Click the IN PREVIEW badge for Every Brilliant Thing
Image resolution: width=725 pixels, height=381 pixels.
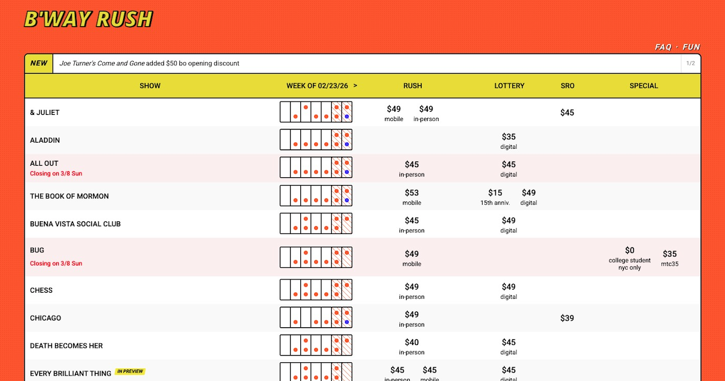130,371
